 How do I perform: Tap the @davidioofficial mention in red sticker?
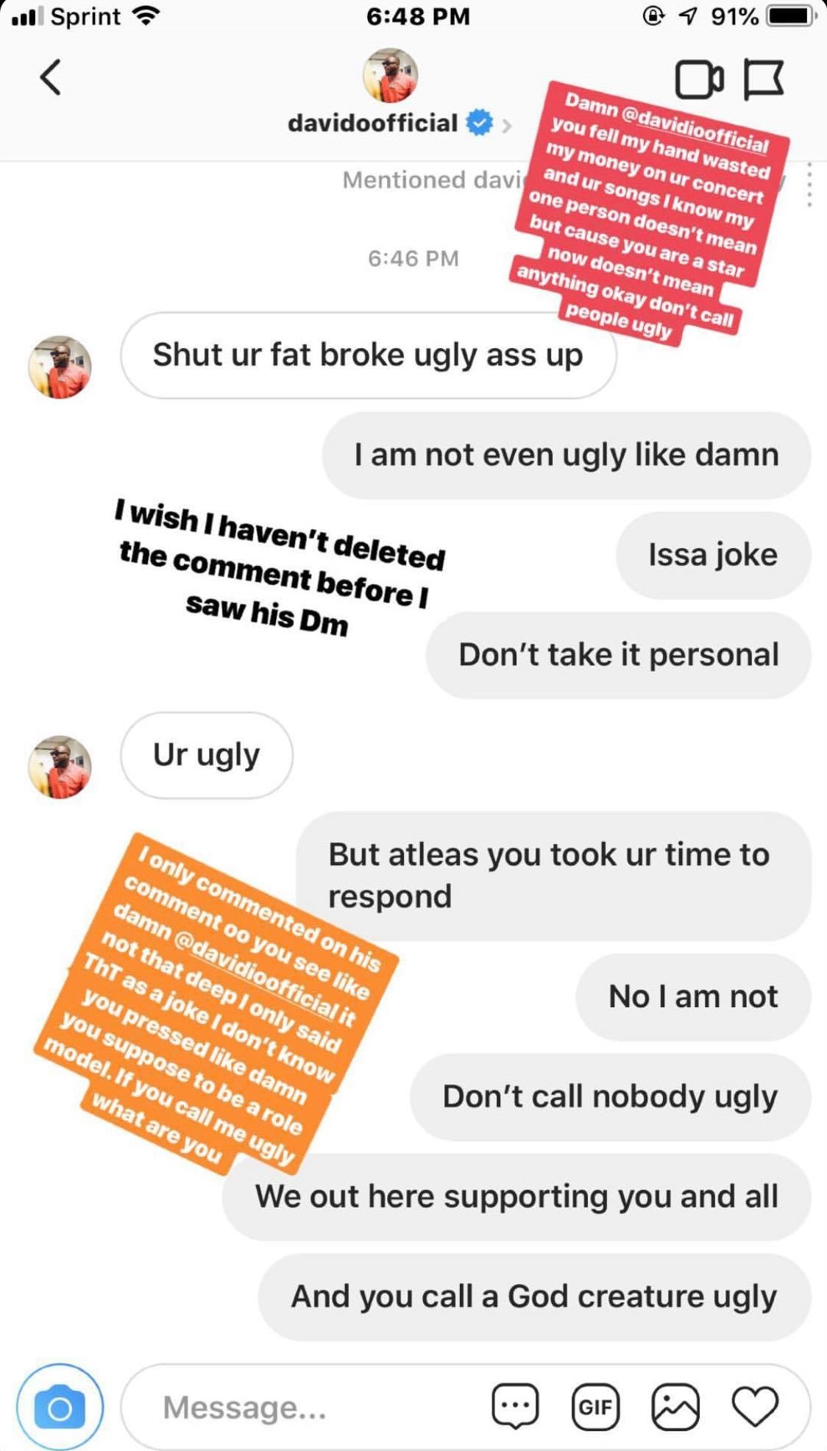pyautogui.click(x=695, y=128)
